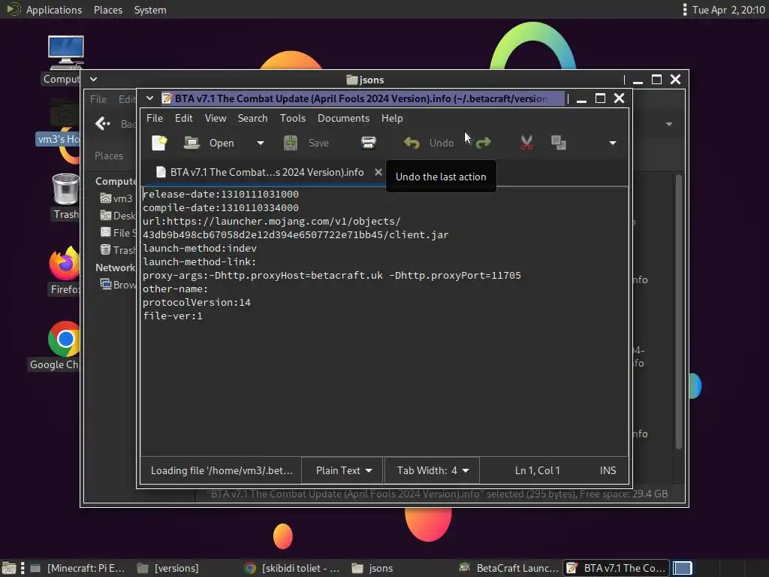Click the INS insert mode indicator
This screenshot has height=577, width=769.
[608, 470]
